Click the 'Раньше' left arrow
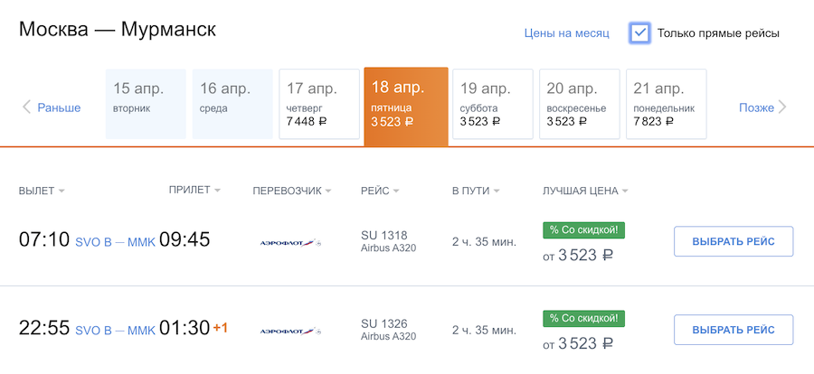The height and width of the screenshot is (374, 814). tap(52, 108)
